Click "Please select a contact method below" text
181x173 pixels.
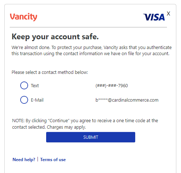(50, 72)
